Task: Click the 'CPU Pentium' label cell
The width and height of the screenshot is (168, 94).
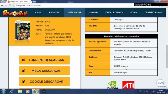Action: click(x=98, y=51)
